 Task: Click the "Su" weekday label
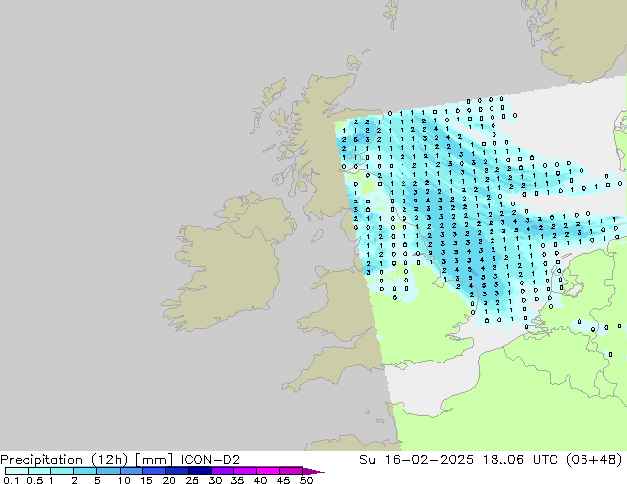click(368, 460)
